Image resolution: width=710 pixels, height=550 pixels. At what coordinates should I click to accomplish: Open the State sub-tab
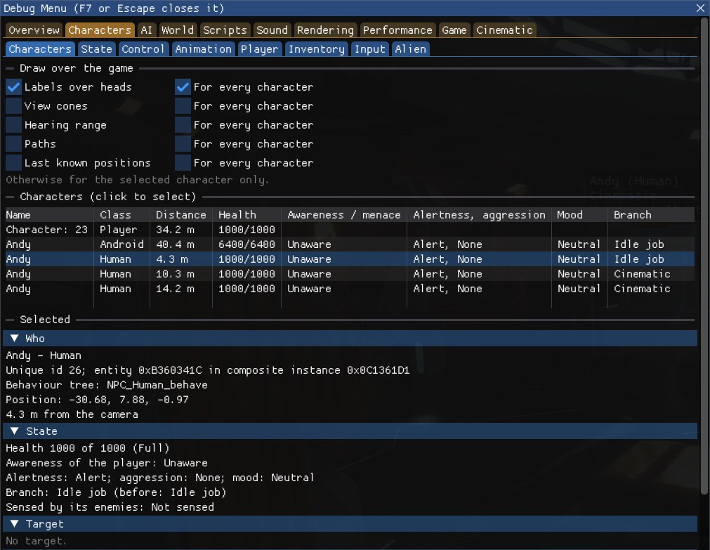(96, 49)
